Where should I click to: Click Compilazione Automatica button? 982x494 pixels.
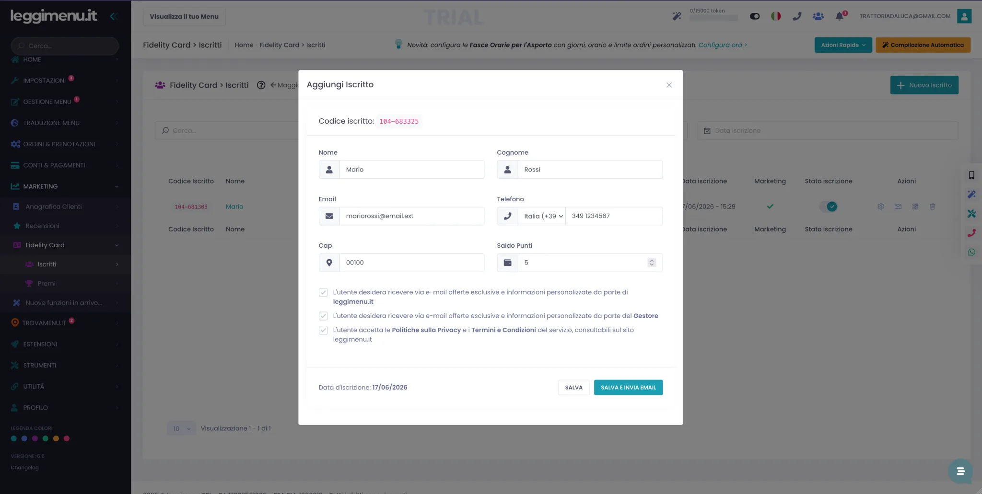point(923,45)
